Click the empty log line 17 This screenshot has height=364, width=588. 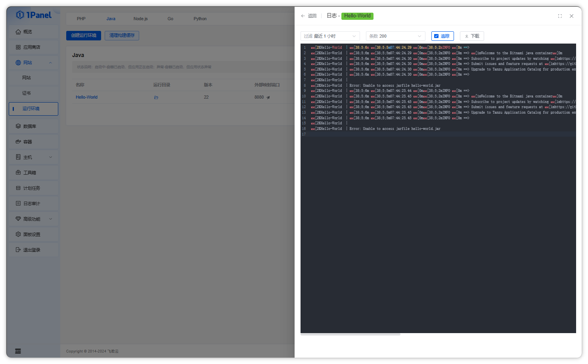pos(438,134)
